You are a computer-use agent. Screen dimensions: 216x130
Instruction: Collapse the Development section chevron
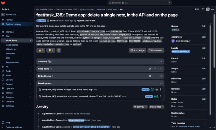pyautogui.click(x=161, y=83)
